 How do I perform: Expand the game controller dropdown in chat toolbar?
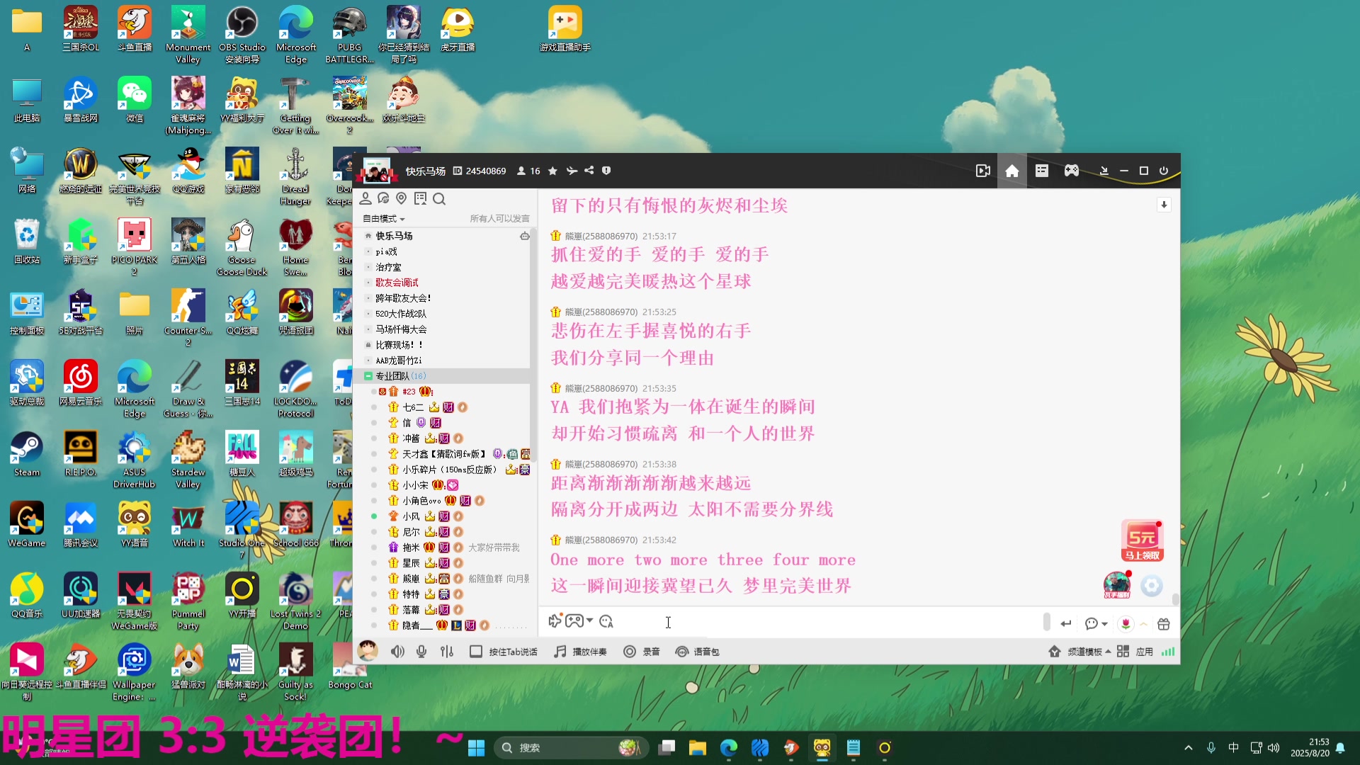[590, 621]
